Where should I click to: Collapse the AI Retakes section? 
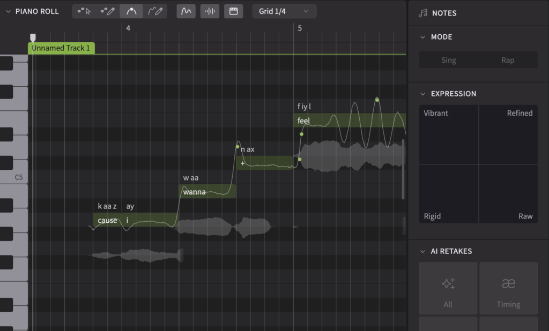pos(422,251)
